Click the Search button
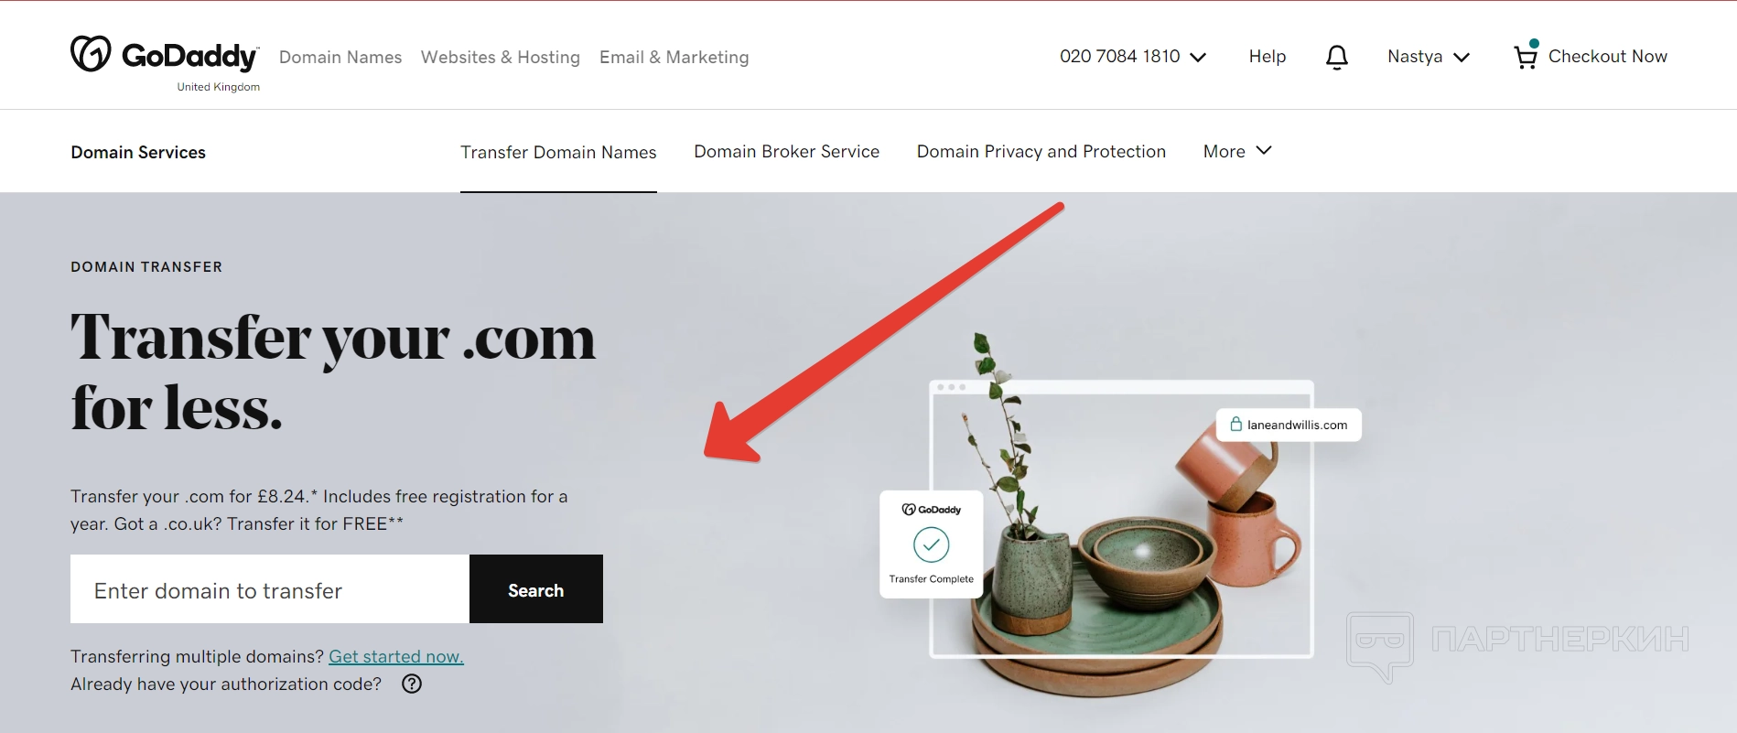This screenshot has width=1737, height=733. click(536, 589)
